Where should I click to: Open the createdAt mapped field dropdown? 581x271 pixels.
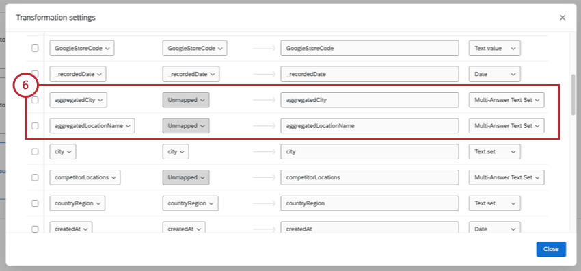click(184, 227)
